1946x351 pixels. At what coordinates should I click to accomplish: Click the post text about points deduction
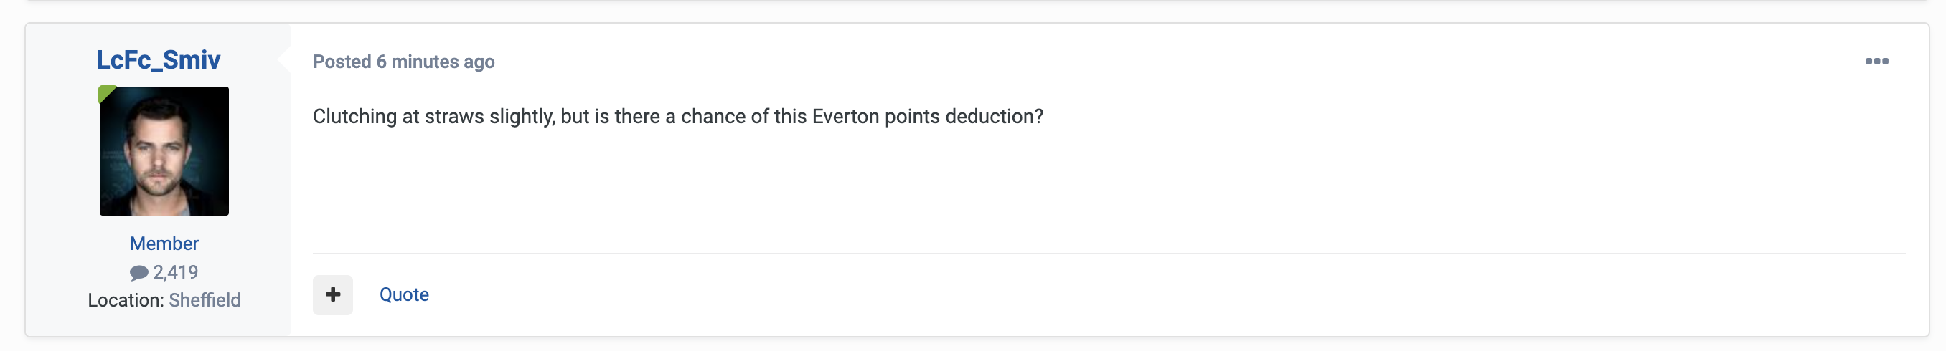tap(677, 116)
